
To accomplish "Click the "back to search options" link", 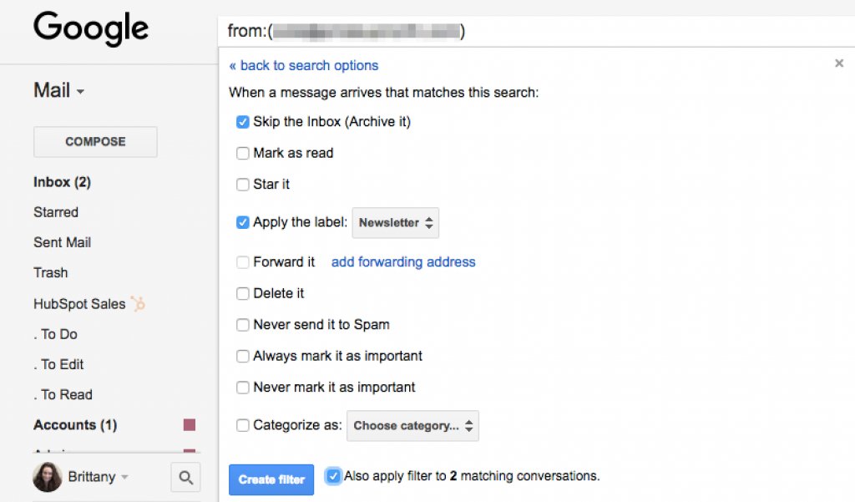I will tap(303, 65).
